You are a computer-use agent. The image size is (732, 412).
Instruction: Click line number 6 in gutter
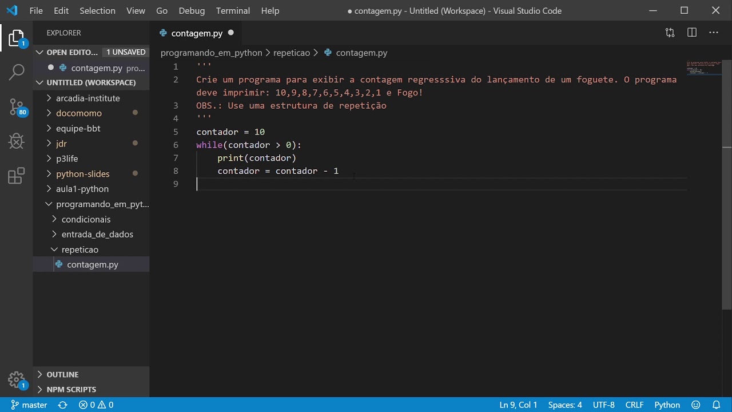[176, 145]
